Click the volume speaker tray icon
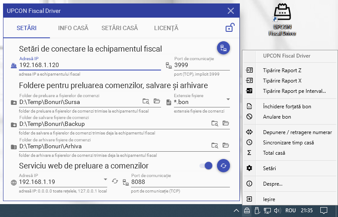Screen dimensions: 338x217 277,211
